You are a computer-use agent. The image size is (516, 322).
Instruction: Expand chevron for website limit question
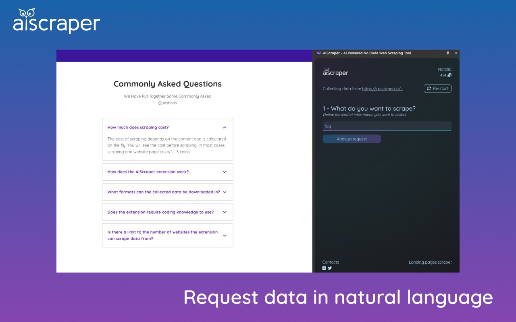[x=225, y=235]
